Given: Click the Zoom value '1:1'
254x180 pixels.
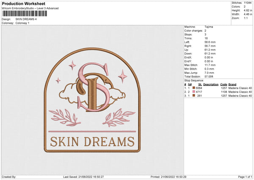Looking at the screenshot, I should [246, 18].
